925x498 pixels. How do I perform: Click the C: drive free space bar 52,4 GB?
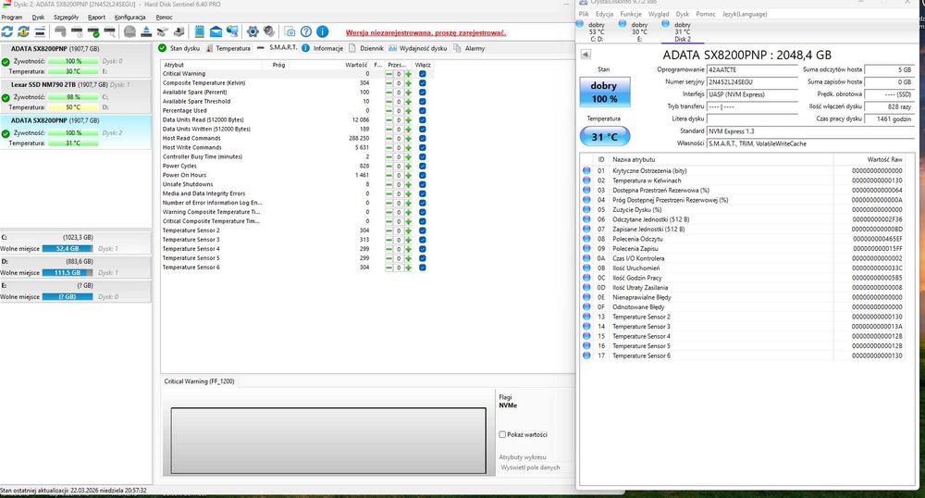68,248
